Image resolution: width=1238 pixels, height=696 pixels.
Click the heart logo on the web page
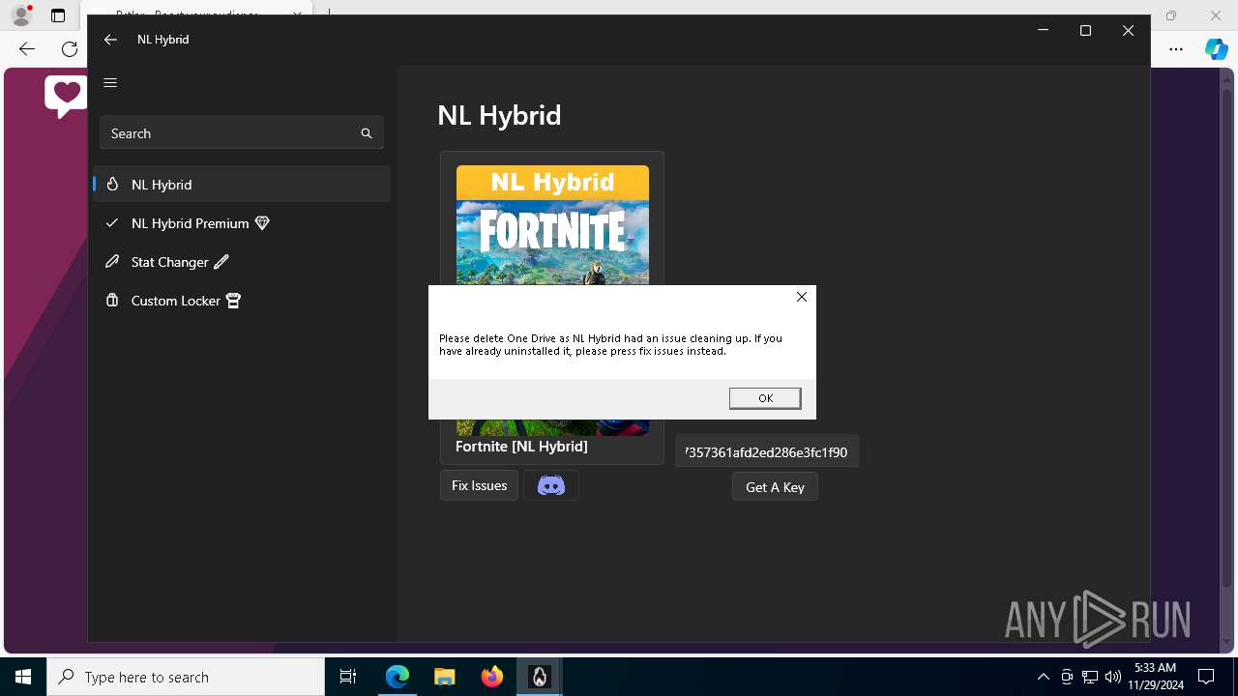click(66, 96)
